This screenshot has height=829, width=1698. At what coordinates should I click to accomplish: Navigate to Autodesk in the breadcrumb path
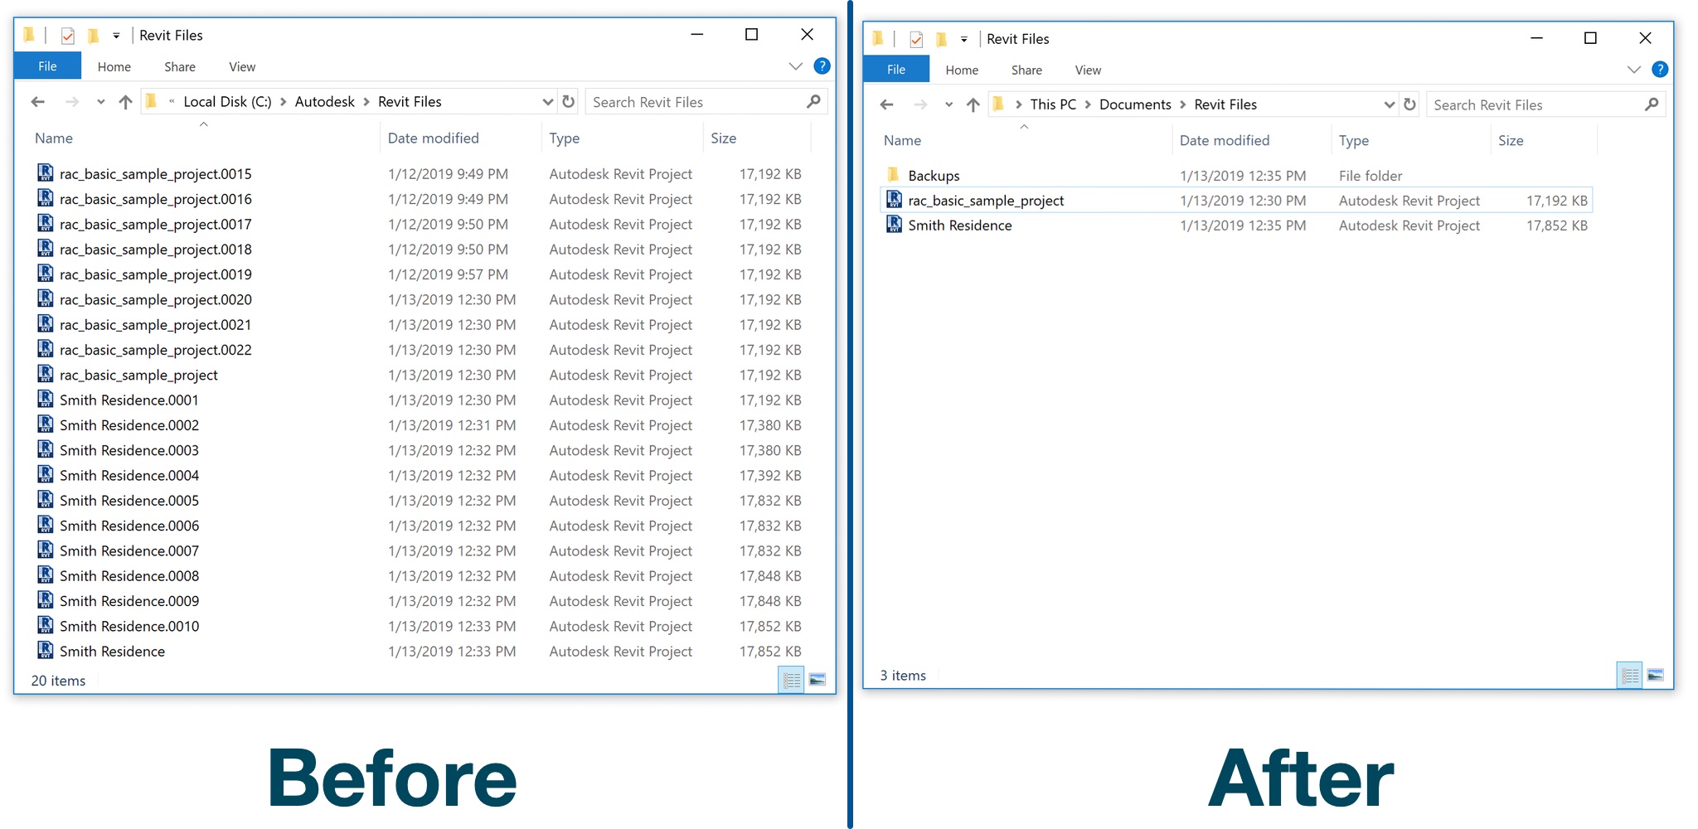click(325, 102)
